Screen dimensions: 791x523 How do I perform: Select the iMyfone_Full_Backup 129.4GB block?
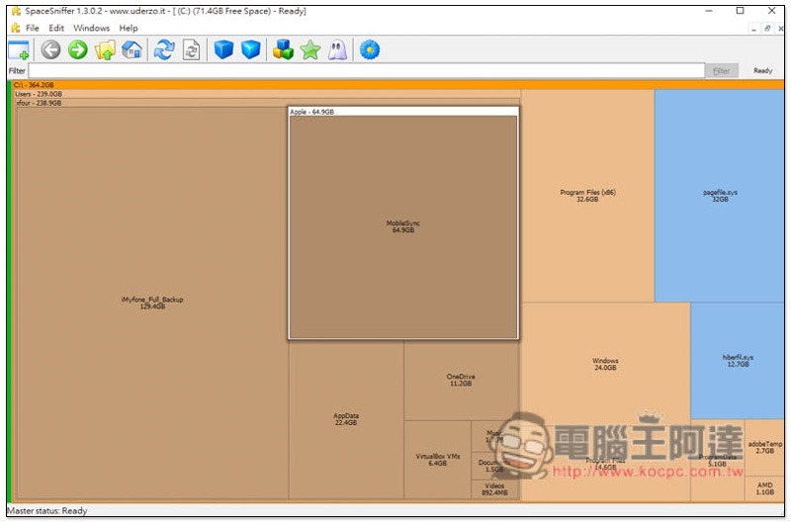pyautogui.click(x=152, y=303)
